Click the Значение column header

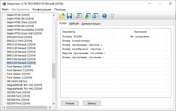(140, 32)
